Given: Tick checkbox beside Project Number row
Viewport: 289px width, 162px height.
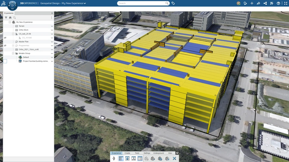Looking at the screenshot, I should pos(5,61).
